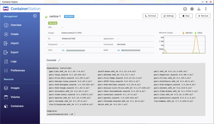Expand the Console with the arrows icon
Image resolution: width=214 pixels, height=124 pixels.
click(x=59, y=60)
